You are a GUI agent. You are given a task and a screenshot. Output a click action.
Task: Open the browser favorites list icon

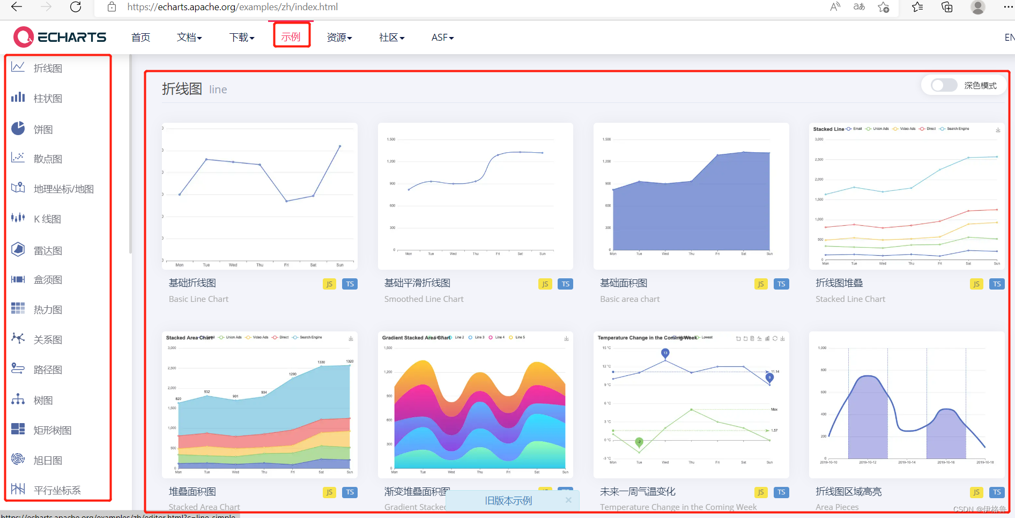[917, 7]
